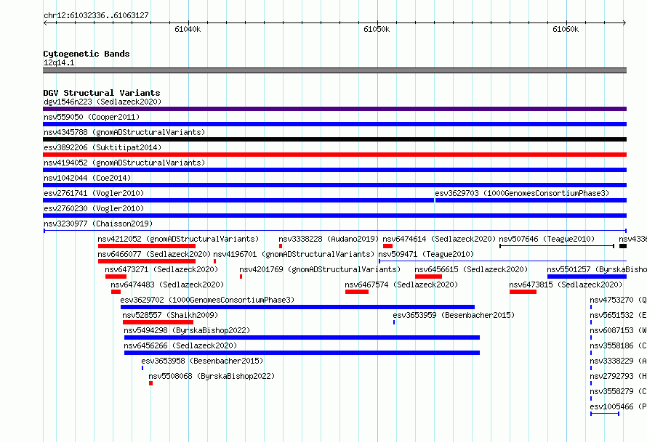The image size is (647, 442).
Task: Select nsv6474483 (Sedlazeck2020) label
Action: pos(167,285)
